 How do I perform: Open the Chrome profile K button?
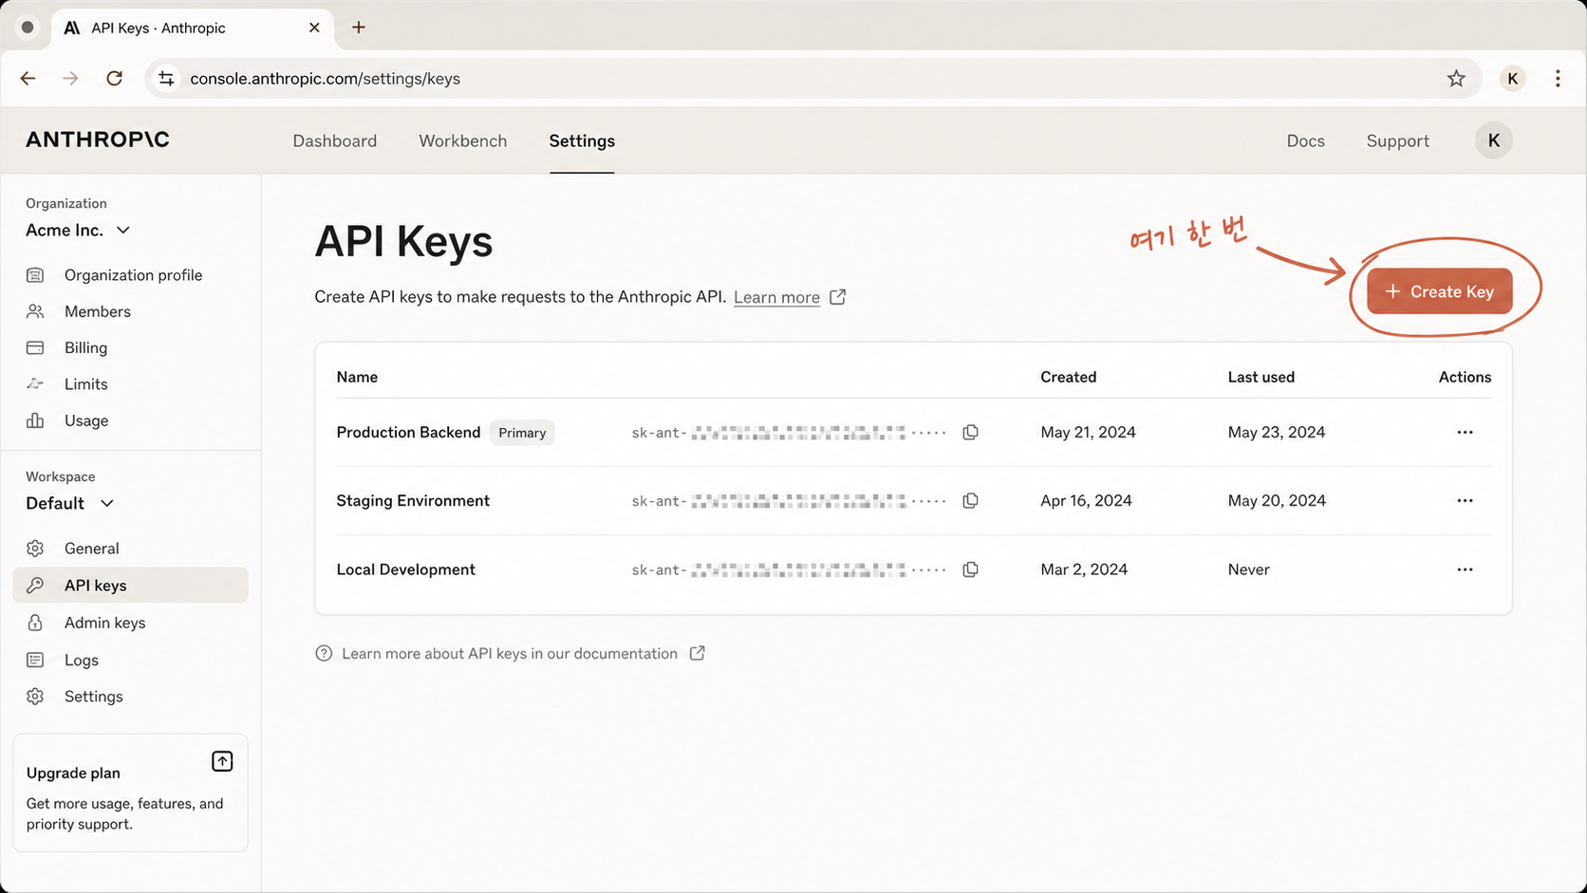1512,79
